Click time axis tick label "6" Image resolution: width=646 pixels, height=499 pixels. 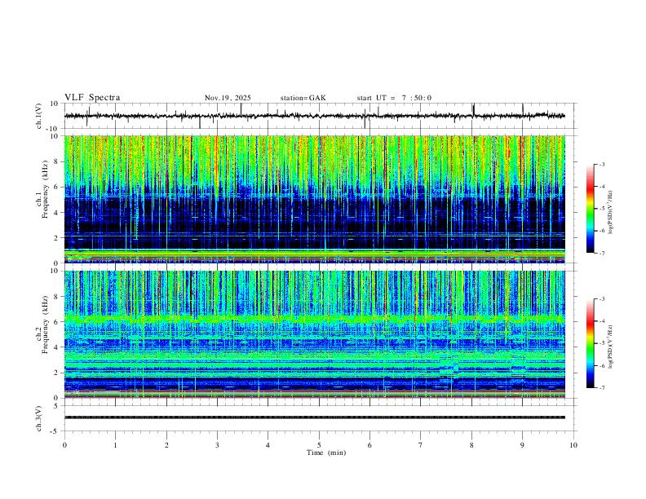coord(370,445)
